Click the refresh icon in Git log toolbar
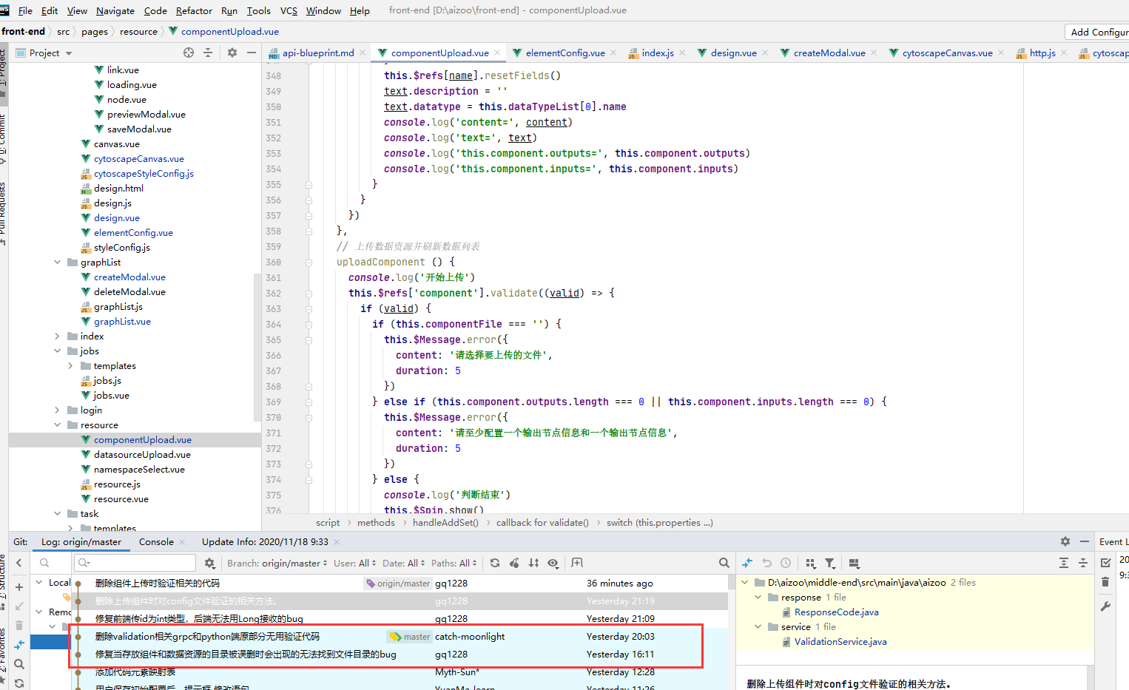 495,563
